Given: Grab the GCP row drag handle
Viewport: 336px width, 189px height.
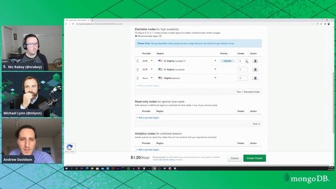Looking at the screenshot, I should click(138, 70).
